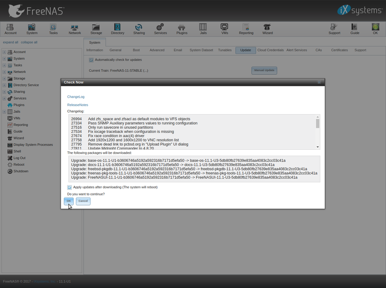
Task: Expand the Tasks tree node
Action: click(4, 65)
